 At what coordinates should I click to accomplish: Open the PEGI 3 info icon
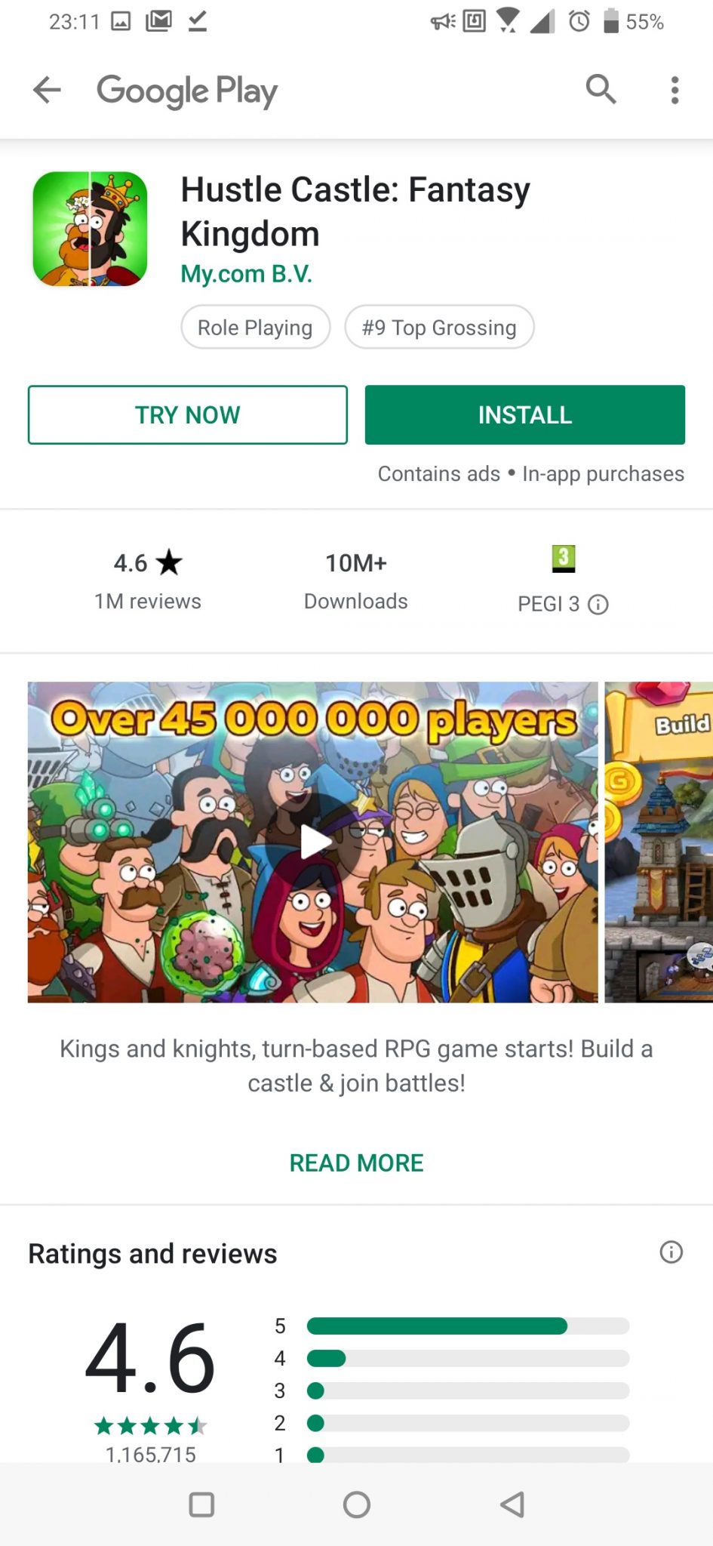pos(598,605)
